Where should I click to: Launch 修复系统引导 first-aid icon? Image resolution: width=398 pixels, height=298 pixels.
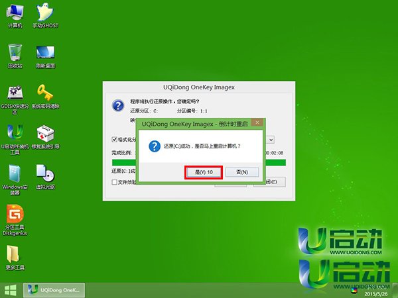pos(45,137)
